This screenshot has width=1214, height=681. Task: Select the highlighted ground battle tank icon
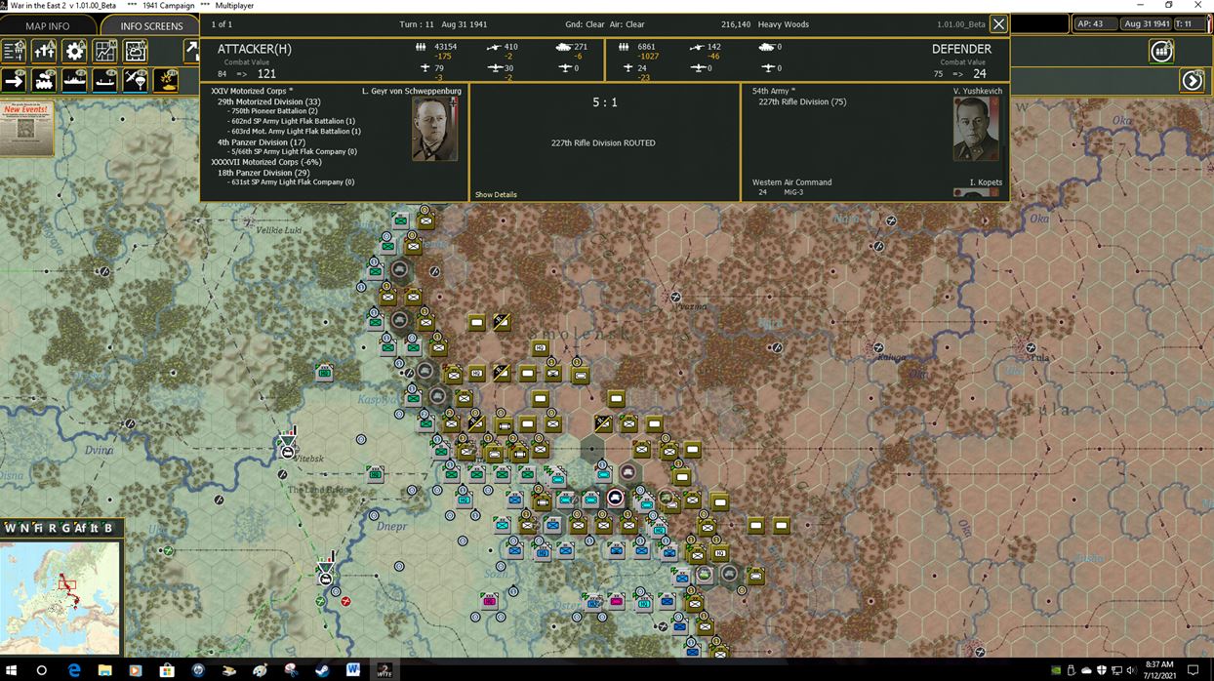coord(165,81)
